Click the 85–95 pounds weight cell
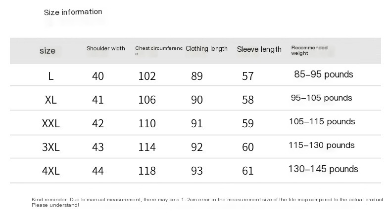 click(323, 74)
